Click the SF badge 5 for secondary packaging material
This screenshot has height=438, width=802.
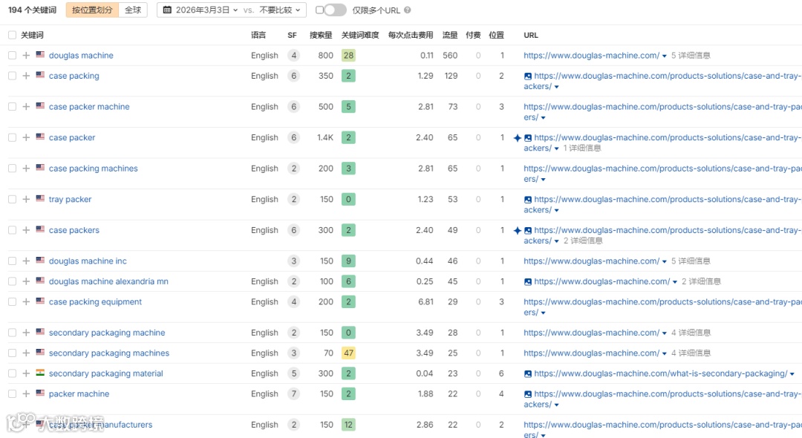point(293,373)
